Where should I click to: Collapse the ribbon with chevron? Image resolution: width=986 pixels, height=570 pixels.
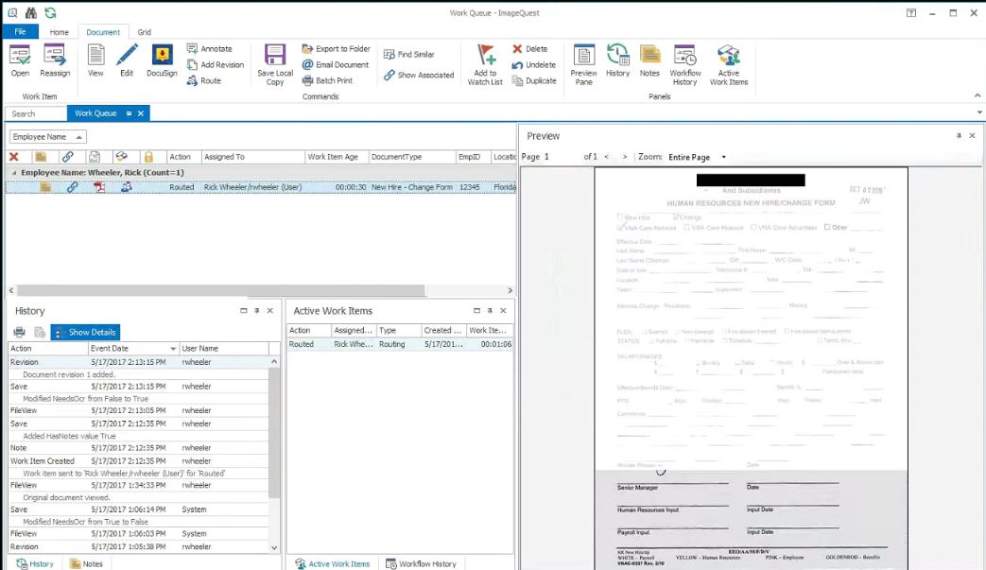click(x=977, y=95)
